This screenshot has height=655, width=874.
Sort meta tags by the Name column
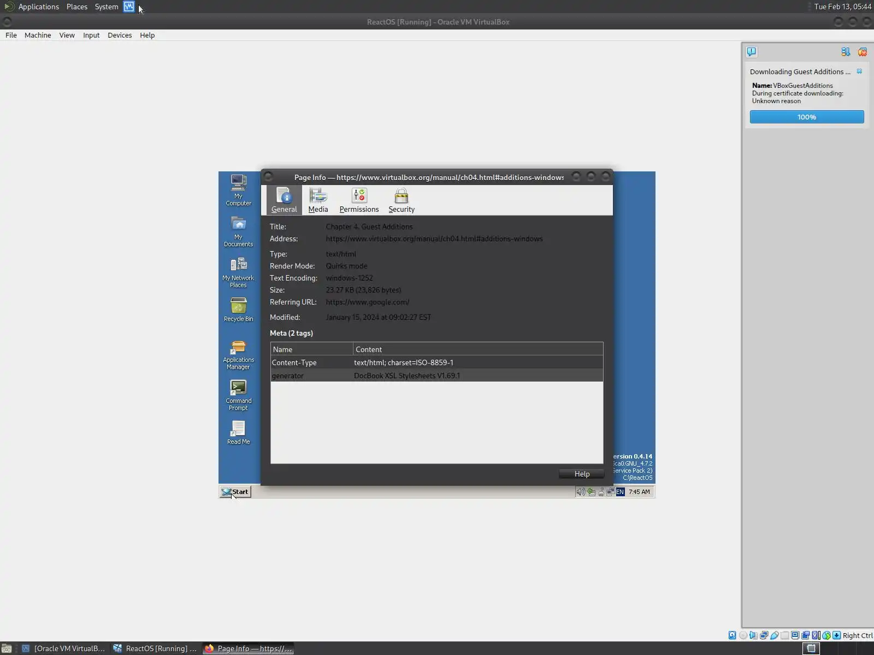point(312,349)
